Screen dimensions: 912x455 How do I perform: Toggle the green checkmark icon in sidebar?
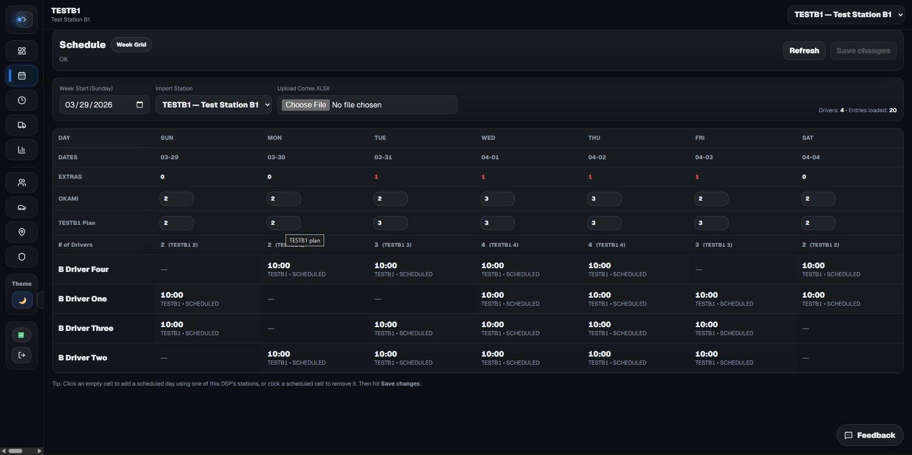click(21, 335)
